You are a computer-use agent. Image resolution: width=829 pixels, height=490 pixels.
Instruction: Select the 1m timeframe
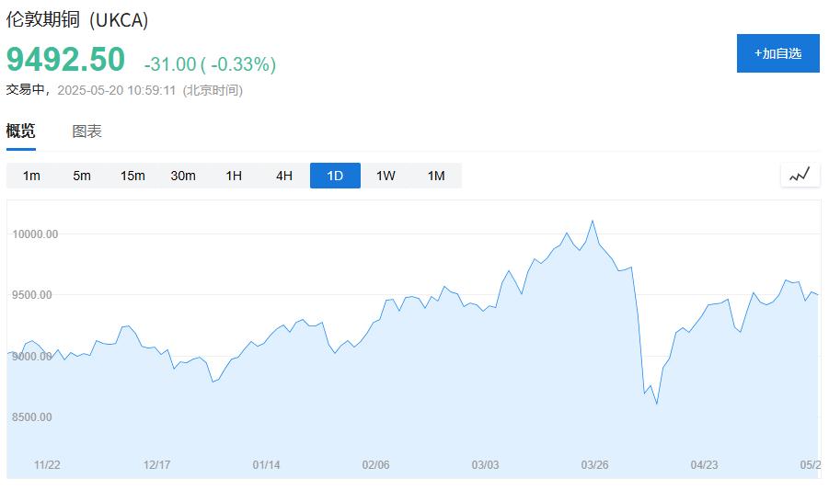click(31, 176)
